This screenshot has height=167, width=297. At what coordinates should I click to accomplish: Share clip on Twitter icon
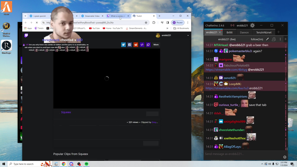123,45
